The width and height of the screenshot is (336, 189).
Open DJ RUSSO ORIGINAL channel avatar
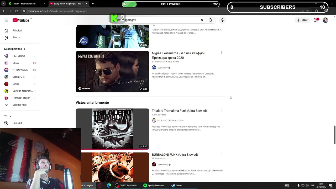click(x=154, y=120)
